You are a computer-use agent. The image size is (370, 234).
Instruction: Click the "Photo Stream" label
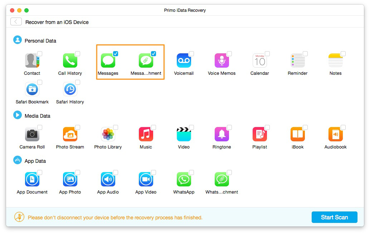click(x=70, y=147)
